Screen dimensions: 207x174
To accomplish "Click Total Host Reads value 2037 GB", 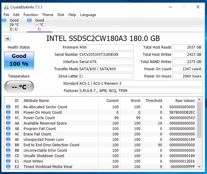I will [187, 47].
